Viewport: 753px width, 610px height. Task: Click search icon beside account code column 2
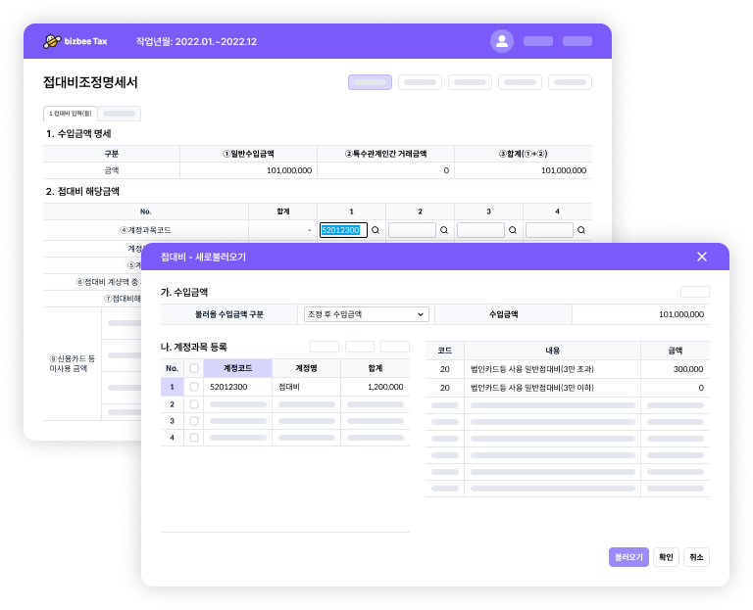pos(444,230)
